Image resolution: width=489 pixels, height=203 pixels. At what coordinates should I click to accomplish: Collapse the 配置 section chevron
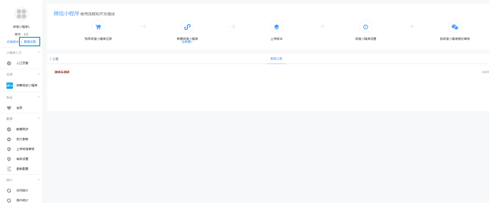[x=39, y=118]
